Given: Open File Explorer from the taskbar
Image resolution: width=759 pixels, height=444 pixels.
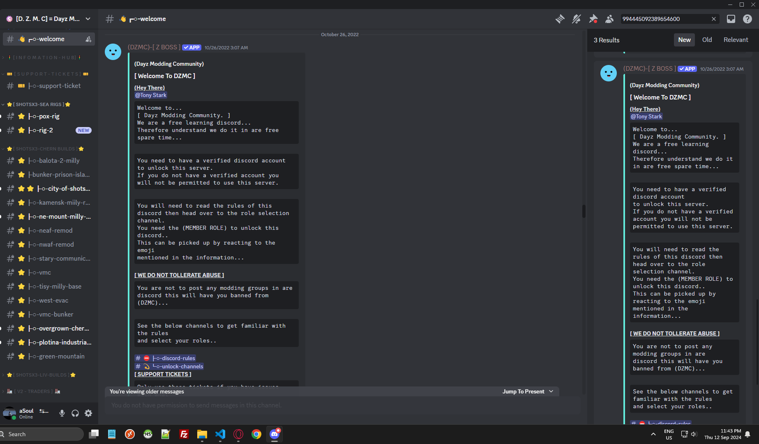Looking at the screenshot, I should coord(202,434).
